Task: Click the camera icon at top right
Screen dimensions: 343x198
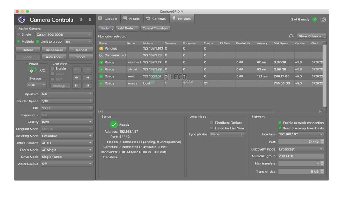Action: click(x=323, y=19)
